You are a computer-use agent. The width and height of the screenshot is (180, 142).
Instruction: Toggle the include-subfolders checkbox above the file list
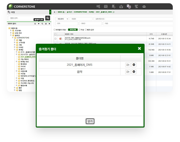pyautogui.click(x=55, y=30)
